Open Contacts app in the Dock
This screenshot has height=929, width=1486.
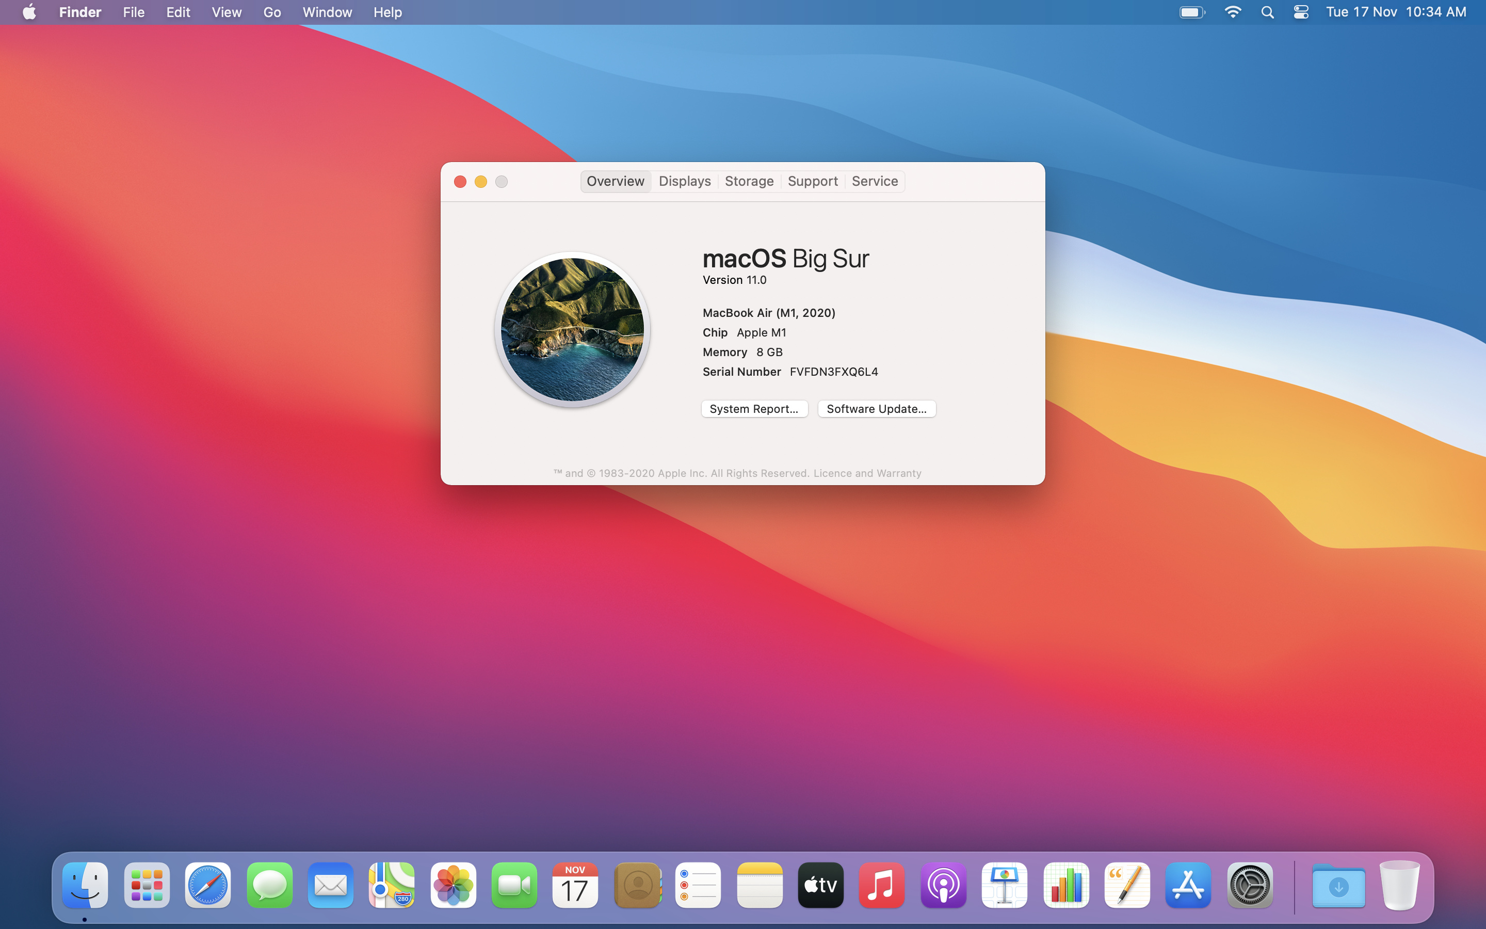coord(637,885)
